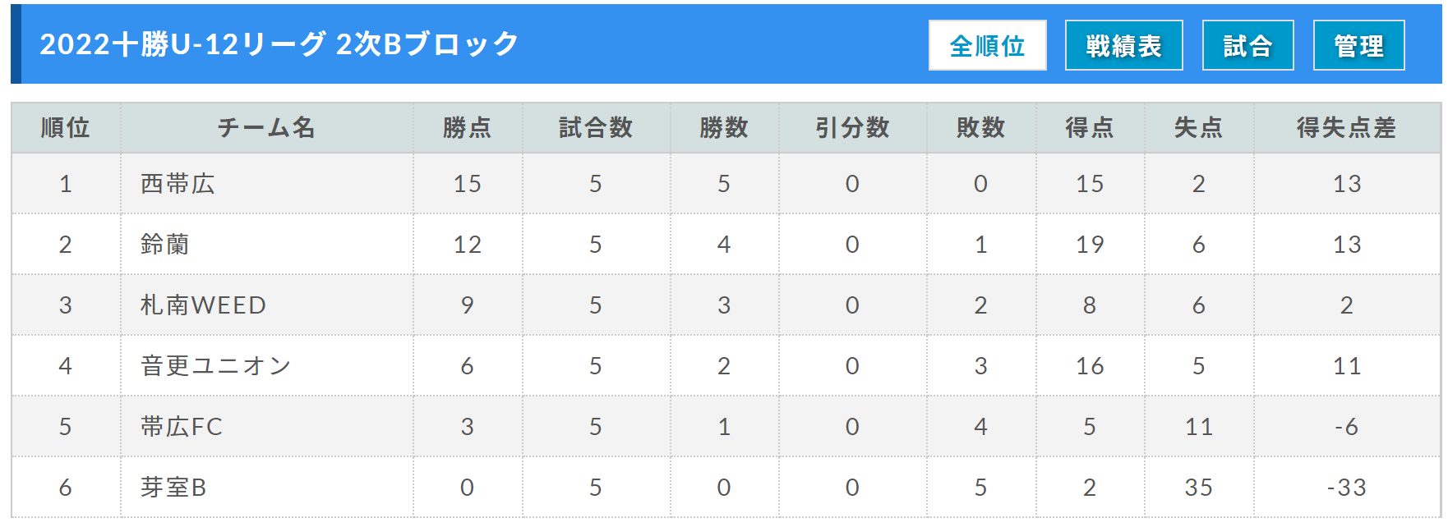Open the 全順位 tab
Viewport: 1448px width, 527px height.
pos(987,46)
